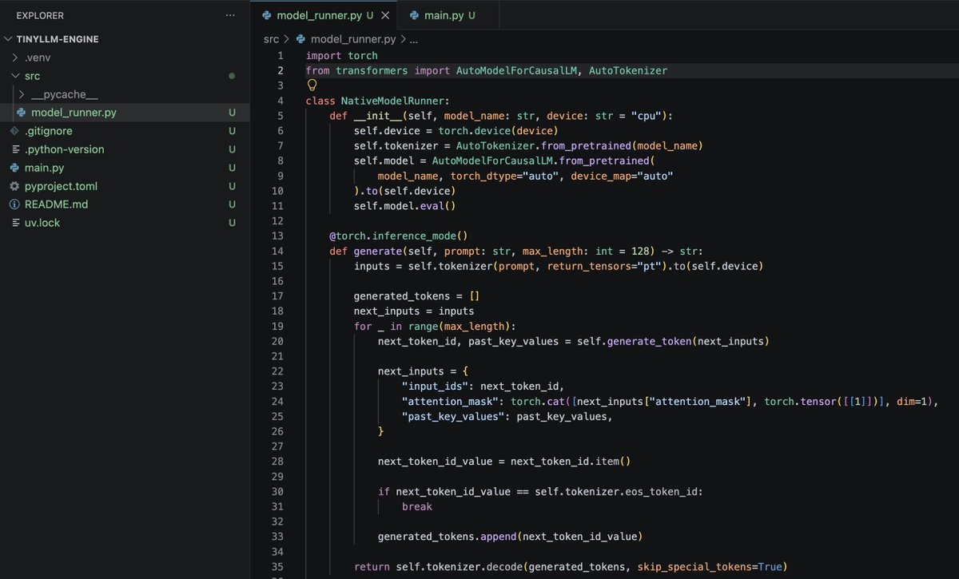Click untracked U badge on model_runner.py row
The image size is (959, 579).
(232, 113)
